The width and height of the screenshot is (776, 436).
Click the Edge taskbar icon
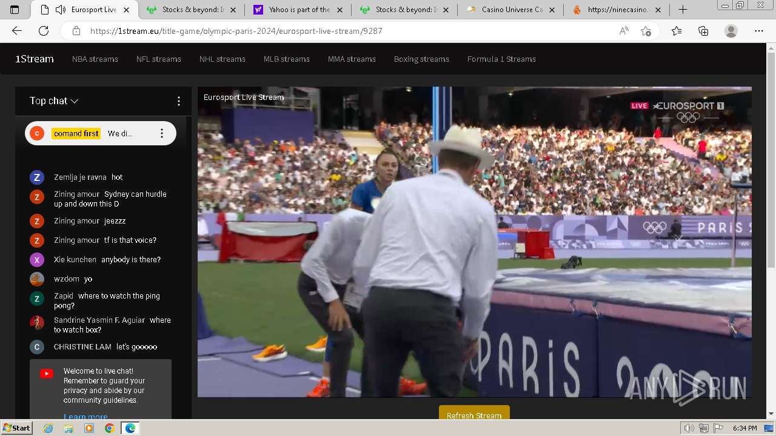click(130, 428)
